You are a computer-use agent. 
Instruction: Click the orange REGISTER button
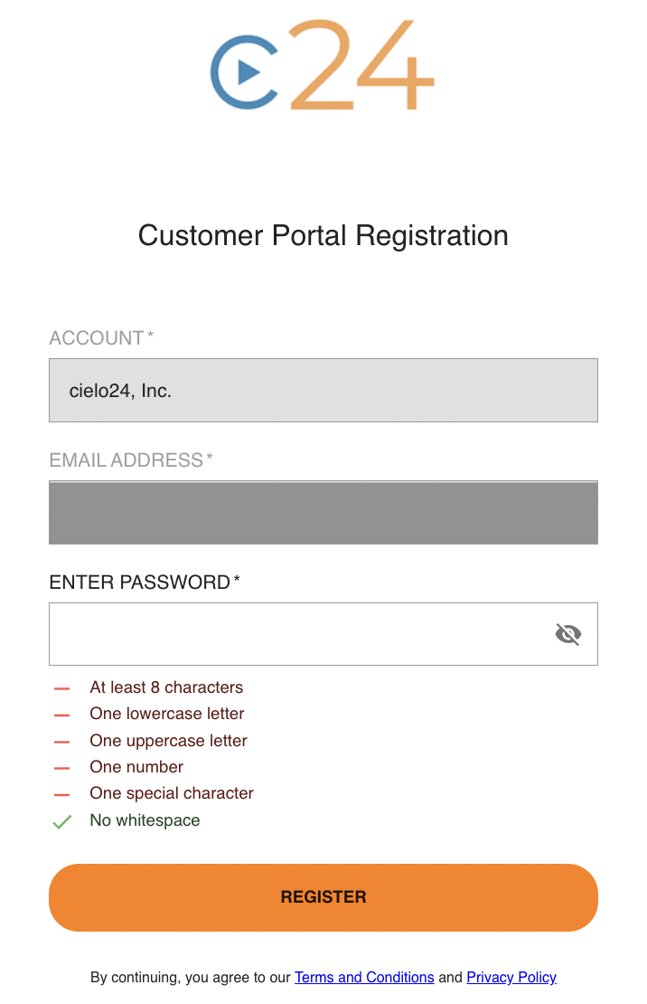click(323, 897)
